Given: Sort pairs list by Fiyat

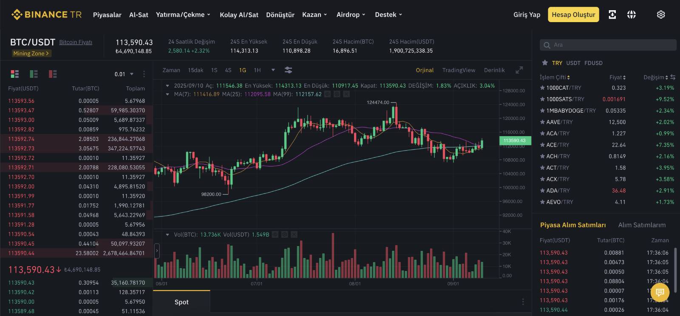Looking at the screenshot, I should tap(618, 77).
